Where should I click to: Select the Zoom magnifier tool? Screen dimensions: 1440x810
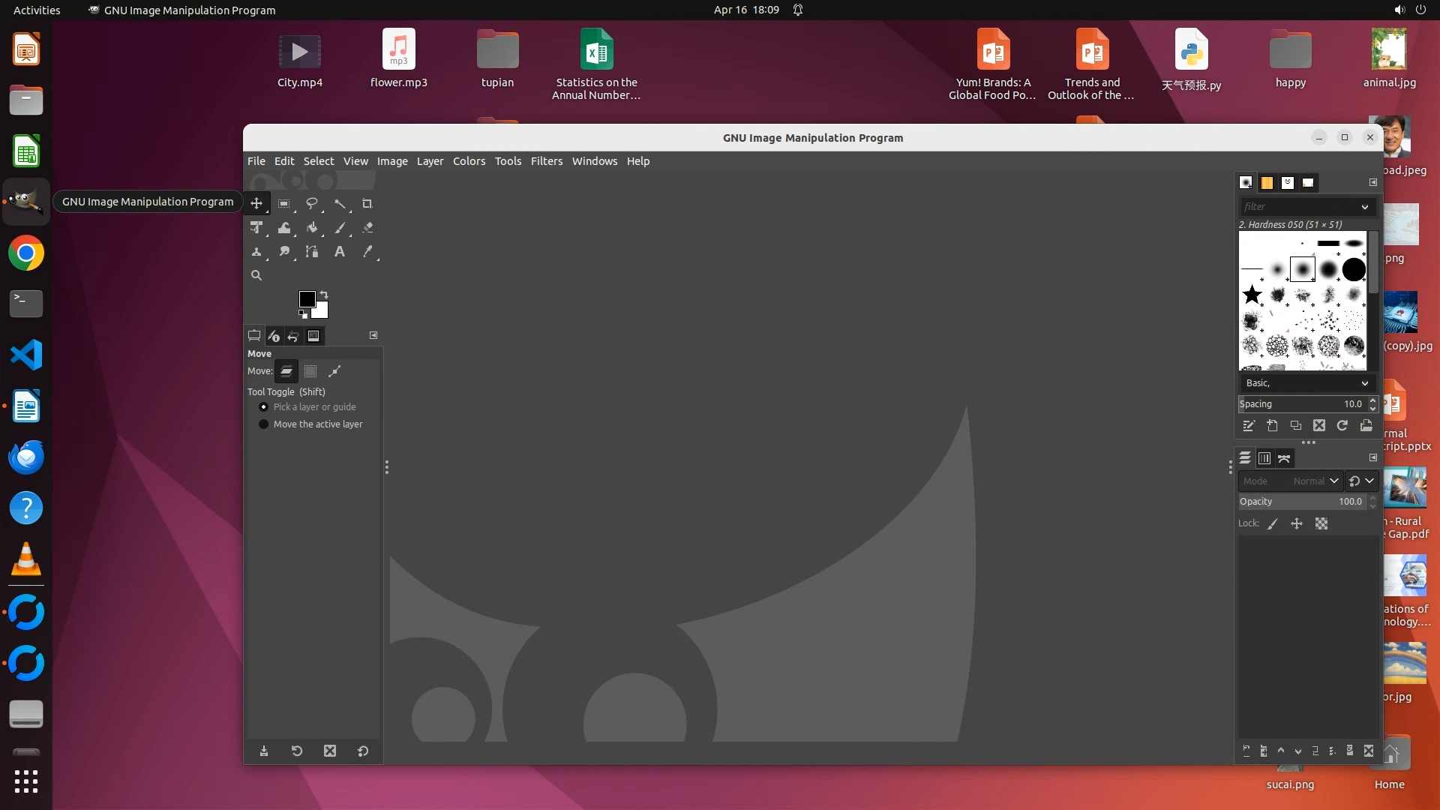256,275
